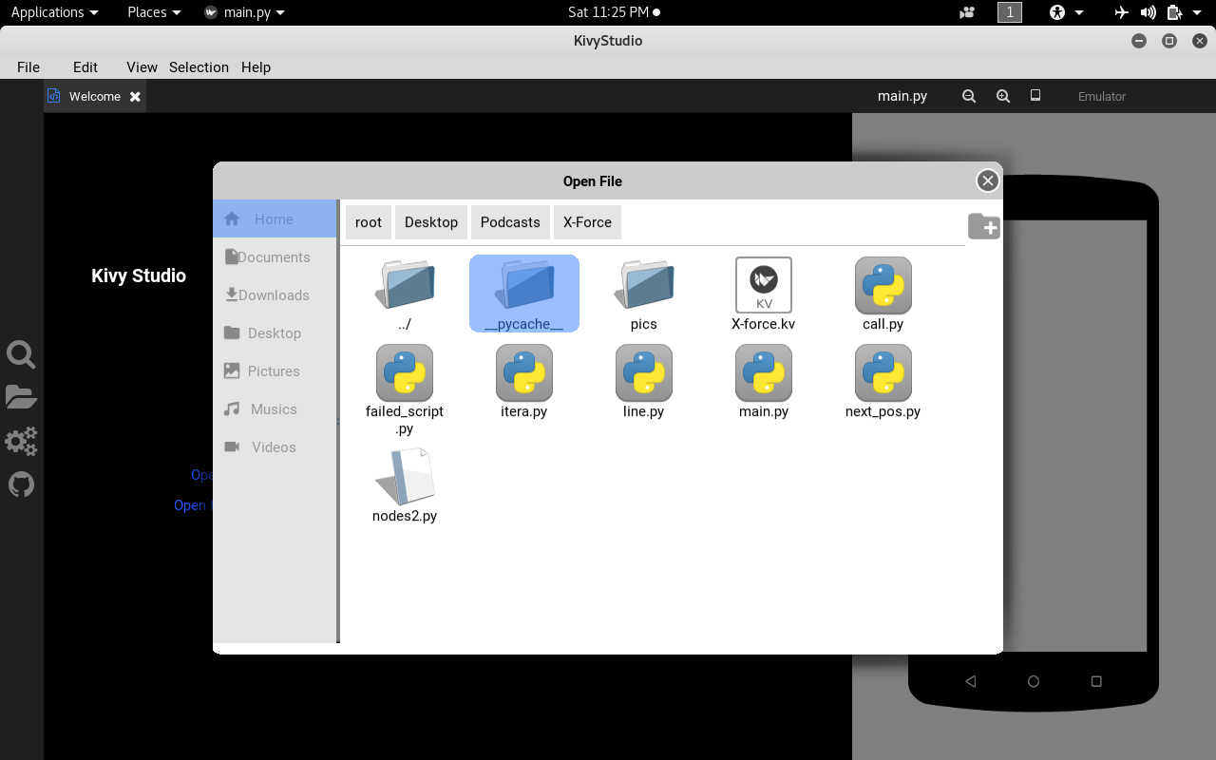Open the accessibility menu in top bar

(1066, 12)
